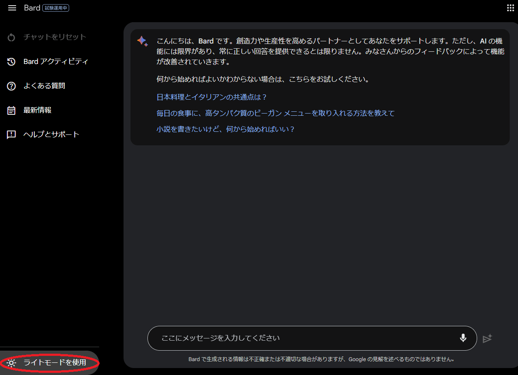Viewport: 518px width, 375px height.
Task: Try the high-protein vegan menu prompt
Action: click(x=275, y=113)
